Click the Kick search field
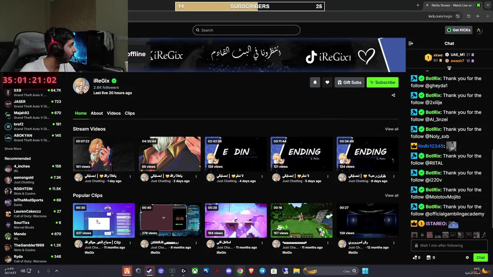The image size is (493, 277). pyautogui.click(x=246, y=30)
